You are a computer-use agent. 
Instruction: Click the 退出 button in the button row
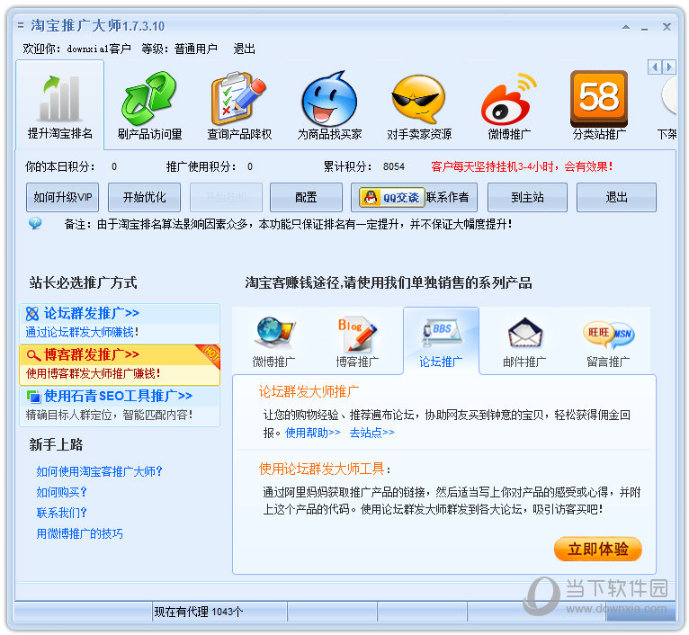pyautogui.click(x=616, y=197)
